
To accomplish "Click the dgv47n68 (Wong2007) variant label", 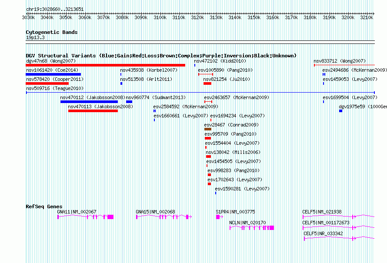I will pos(51,61).
